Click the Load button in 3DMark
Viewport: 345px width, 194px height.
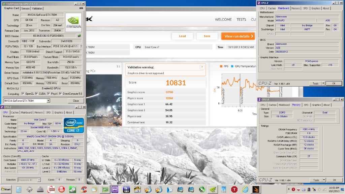click(x=182, y=36)
